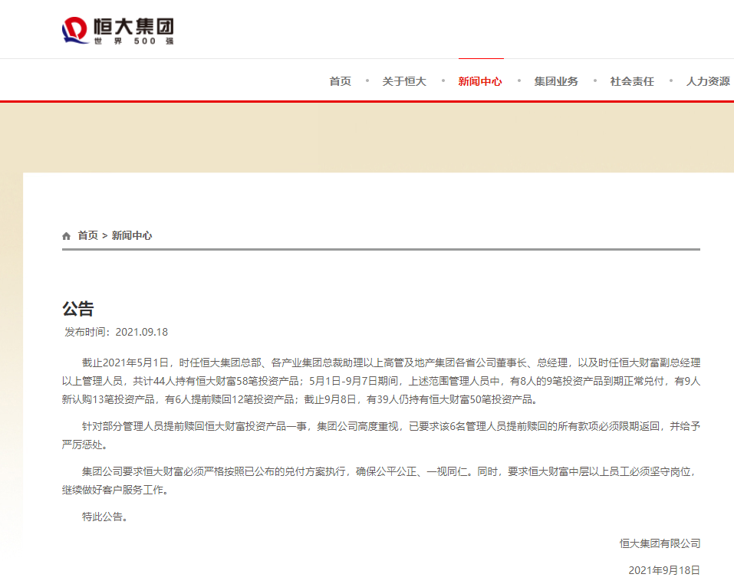Click the 世界500强 tagline under the logo
Image resolution: width=734 pixels, height=584 pixels.
(x=133, y=41)
